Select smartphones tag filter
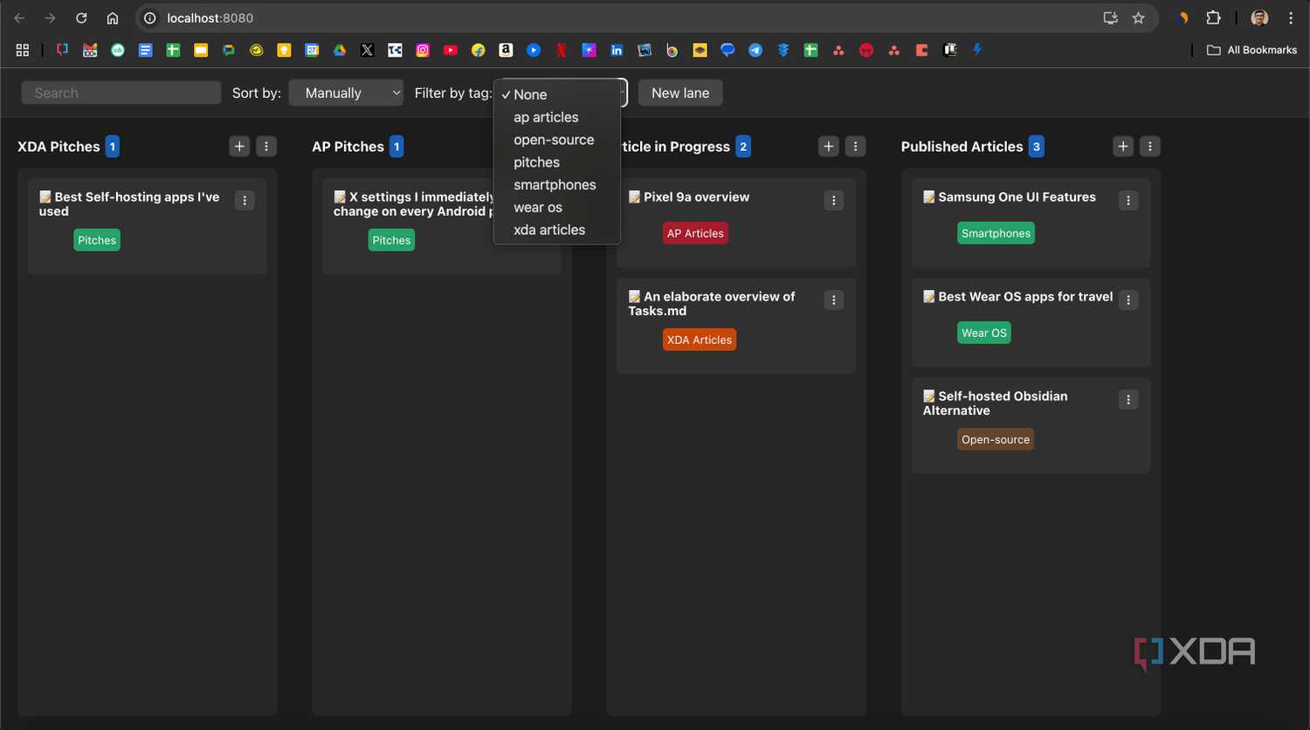The width and height of the screenshot is (1310, 730). (557, 185)
